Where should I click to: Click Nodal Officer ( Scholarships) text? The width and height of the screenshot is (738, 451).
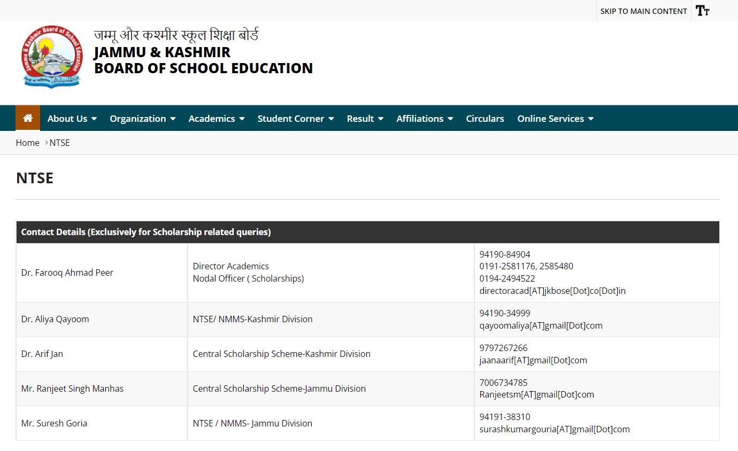pyautogui.click(x=248, y=278)
